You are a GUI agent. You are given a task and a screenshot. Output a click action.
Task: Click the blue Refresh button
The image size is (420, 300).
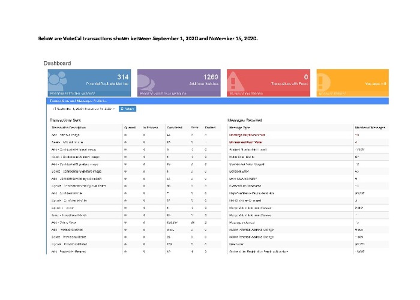[x=127, y=109]
